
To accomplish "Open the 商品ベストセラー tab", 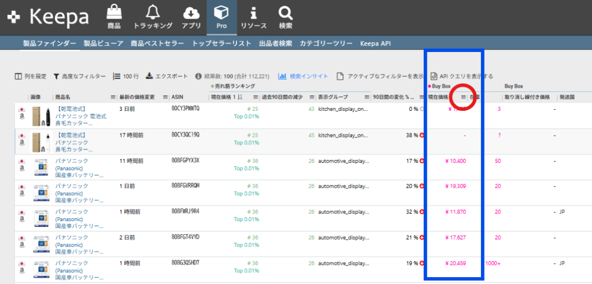I will coord(157,43).
